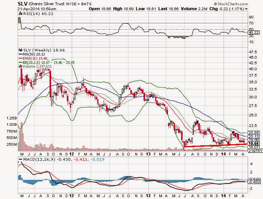Viewport: 263px width, 199px height.
Task: Click the boxed 20.85 upper band price label
Action: click(x=254, y=133)
